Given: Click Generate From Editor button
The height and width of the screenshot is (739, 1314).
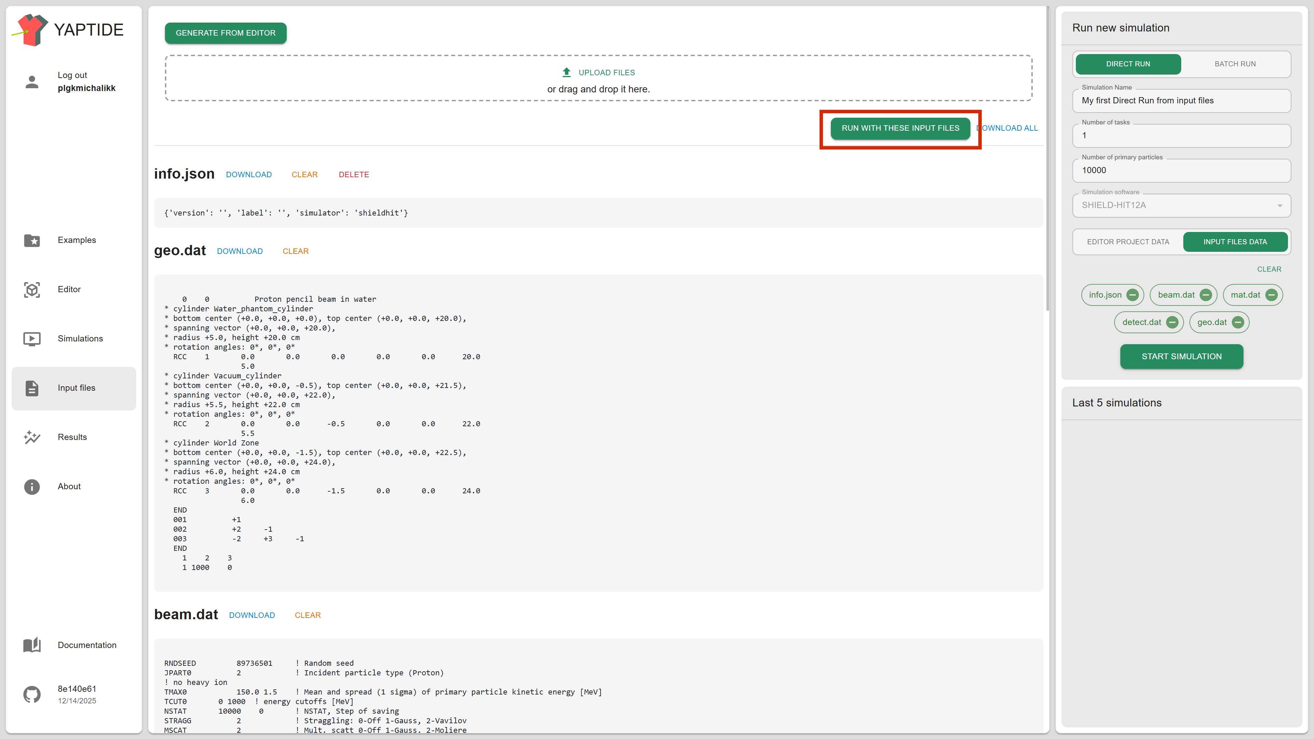Looking at the screenshot, I should [226, 33].
